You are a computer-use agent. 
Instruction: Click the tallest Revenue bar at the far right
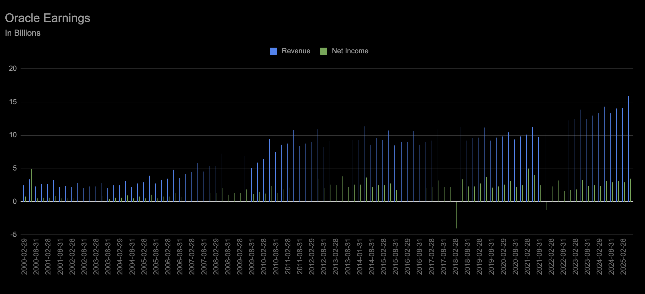[629, 149]
